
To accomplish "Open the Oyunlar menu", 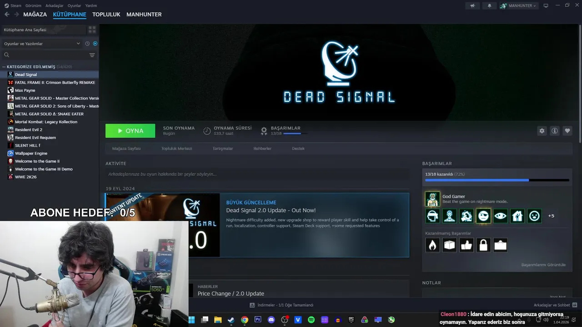I will pos(74,5).
